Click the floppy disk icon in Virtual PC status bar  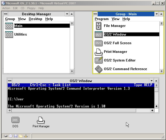point(16,136)
